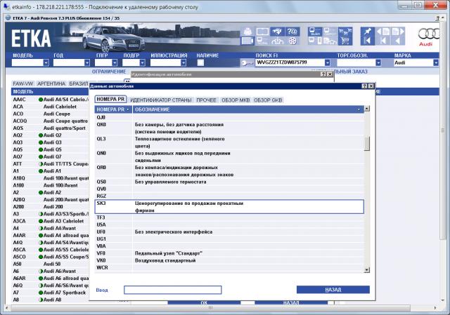Click help icon of Данные автомобиля dialog

tap(364, 86)
